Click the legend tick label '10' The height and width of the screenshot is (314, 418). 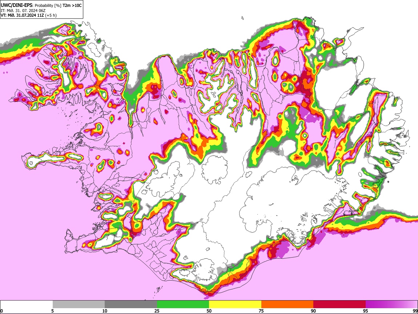(x=105, y=311)
